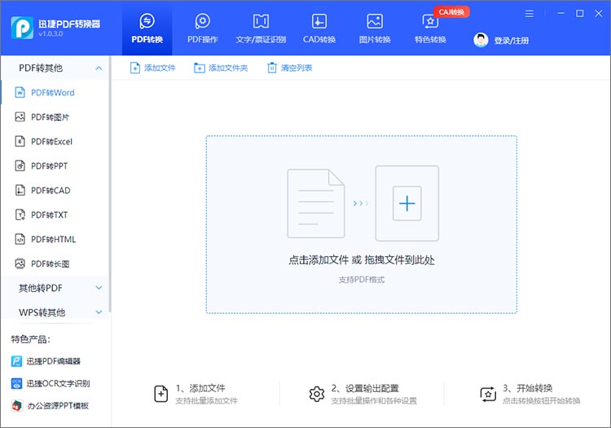Select PDF转Excel in sidebar

(55, 142)
